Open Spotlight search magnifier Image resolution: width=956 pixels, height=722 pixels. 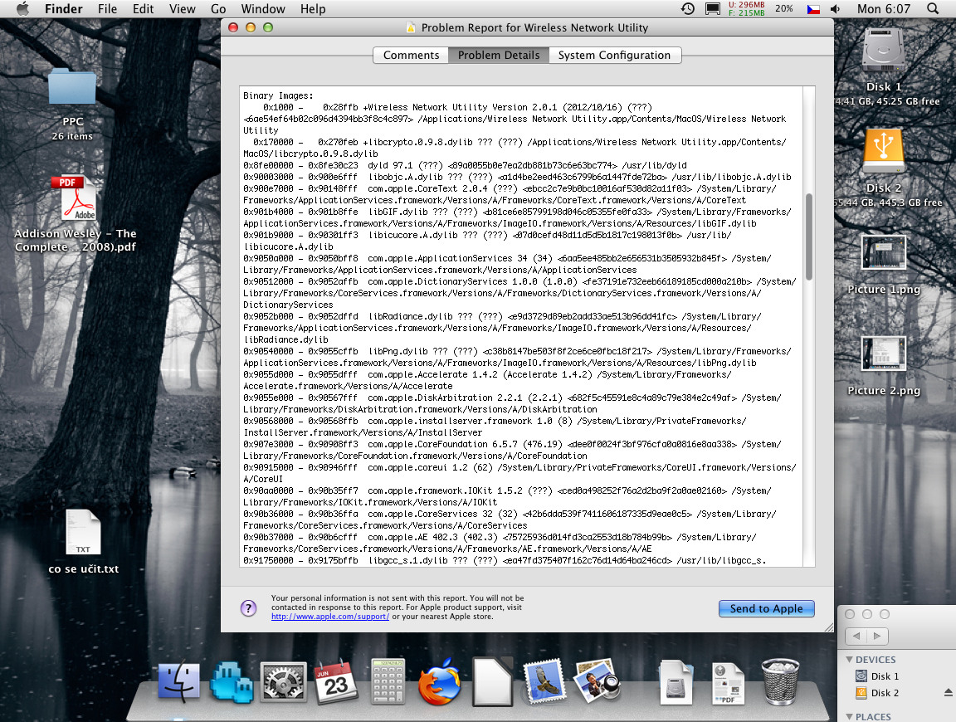click(x=933, y=8)
